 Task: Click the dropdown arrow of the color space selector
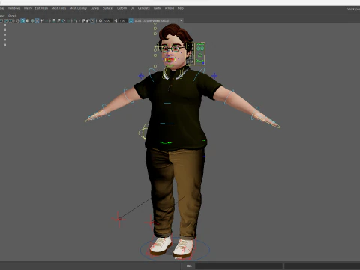[x=181, y=20]
